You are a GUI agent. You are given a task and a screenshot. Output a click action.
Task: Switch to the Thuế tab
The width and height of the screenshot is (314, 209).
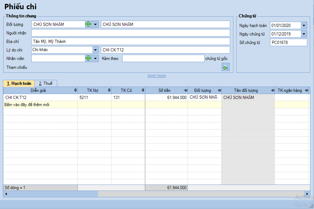(46, 83)
